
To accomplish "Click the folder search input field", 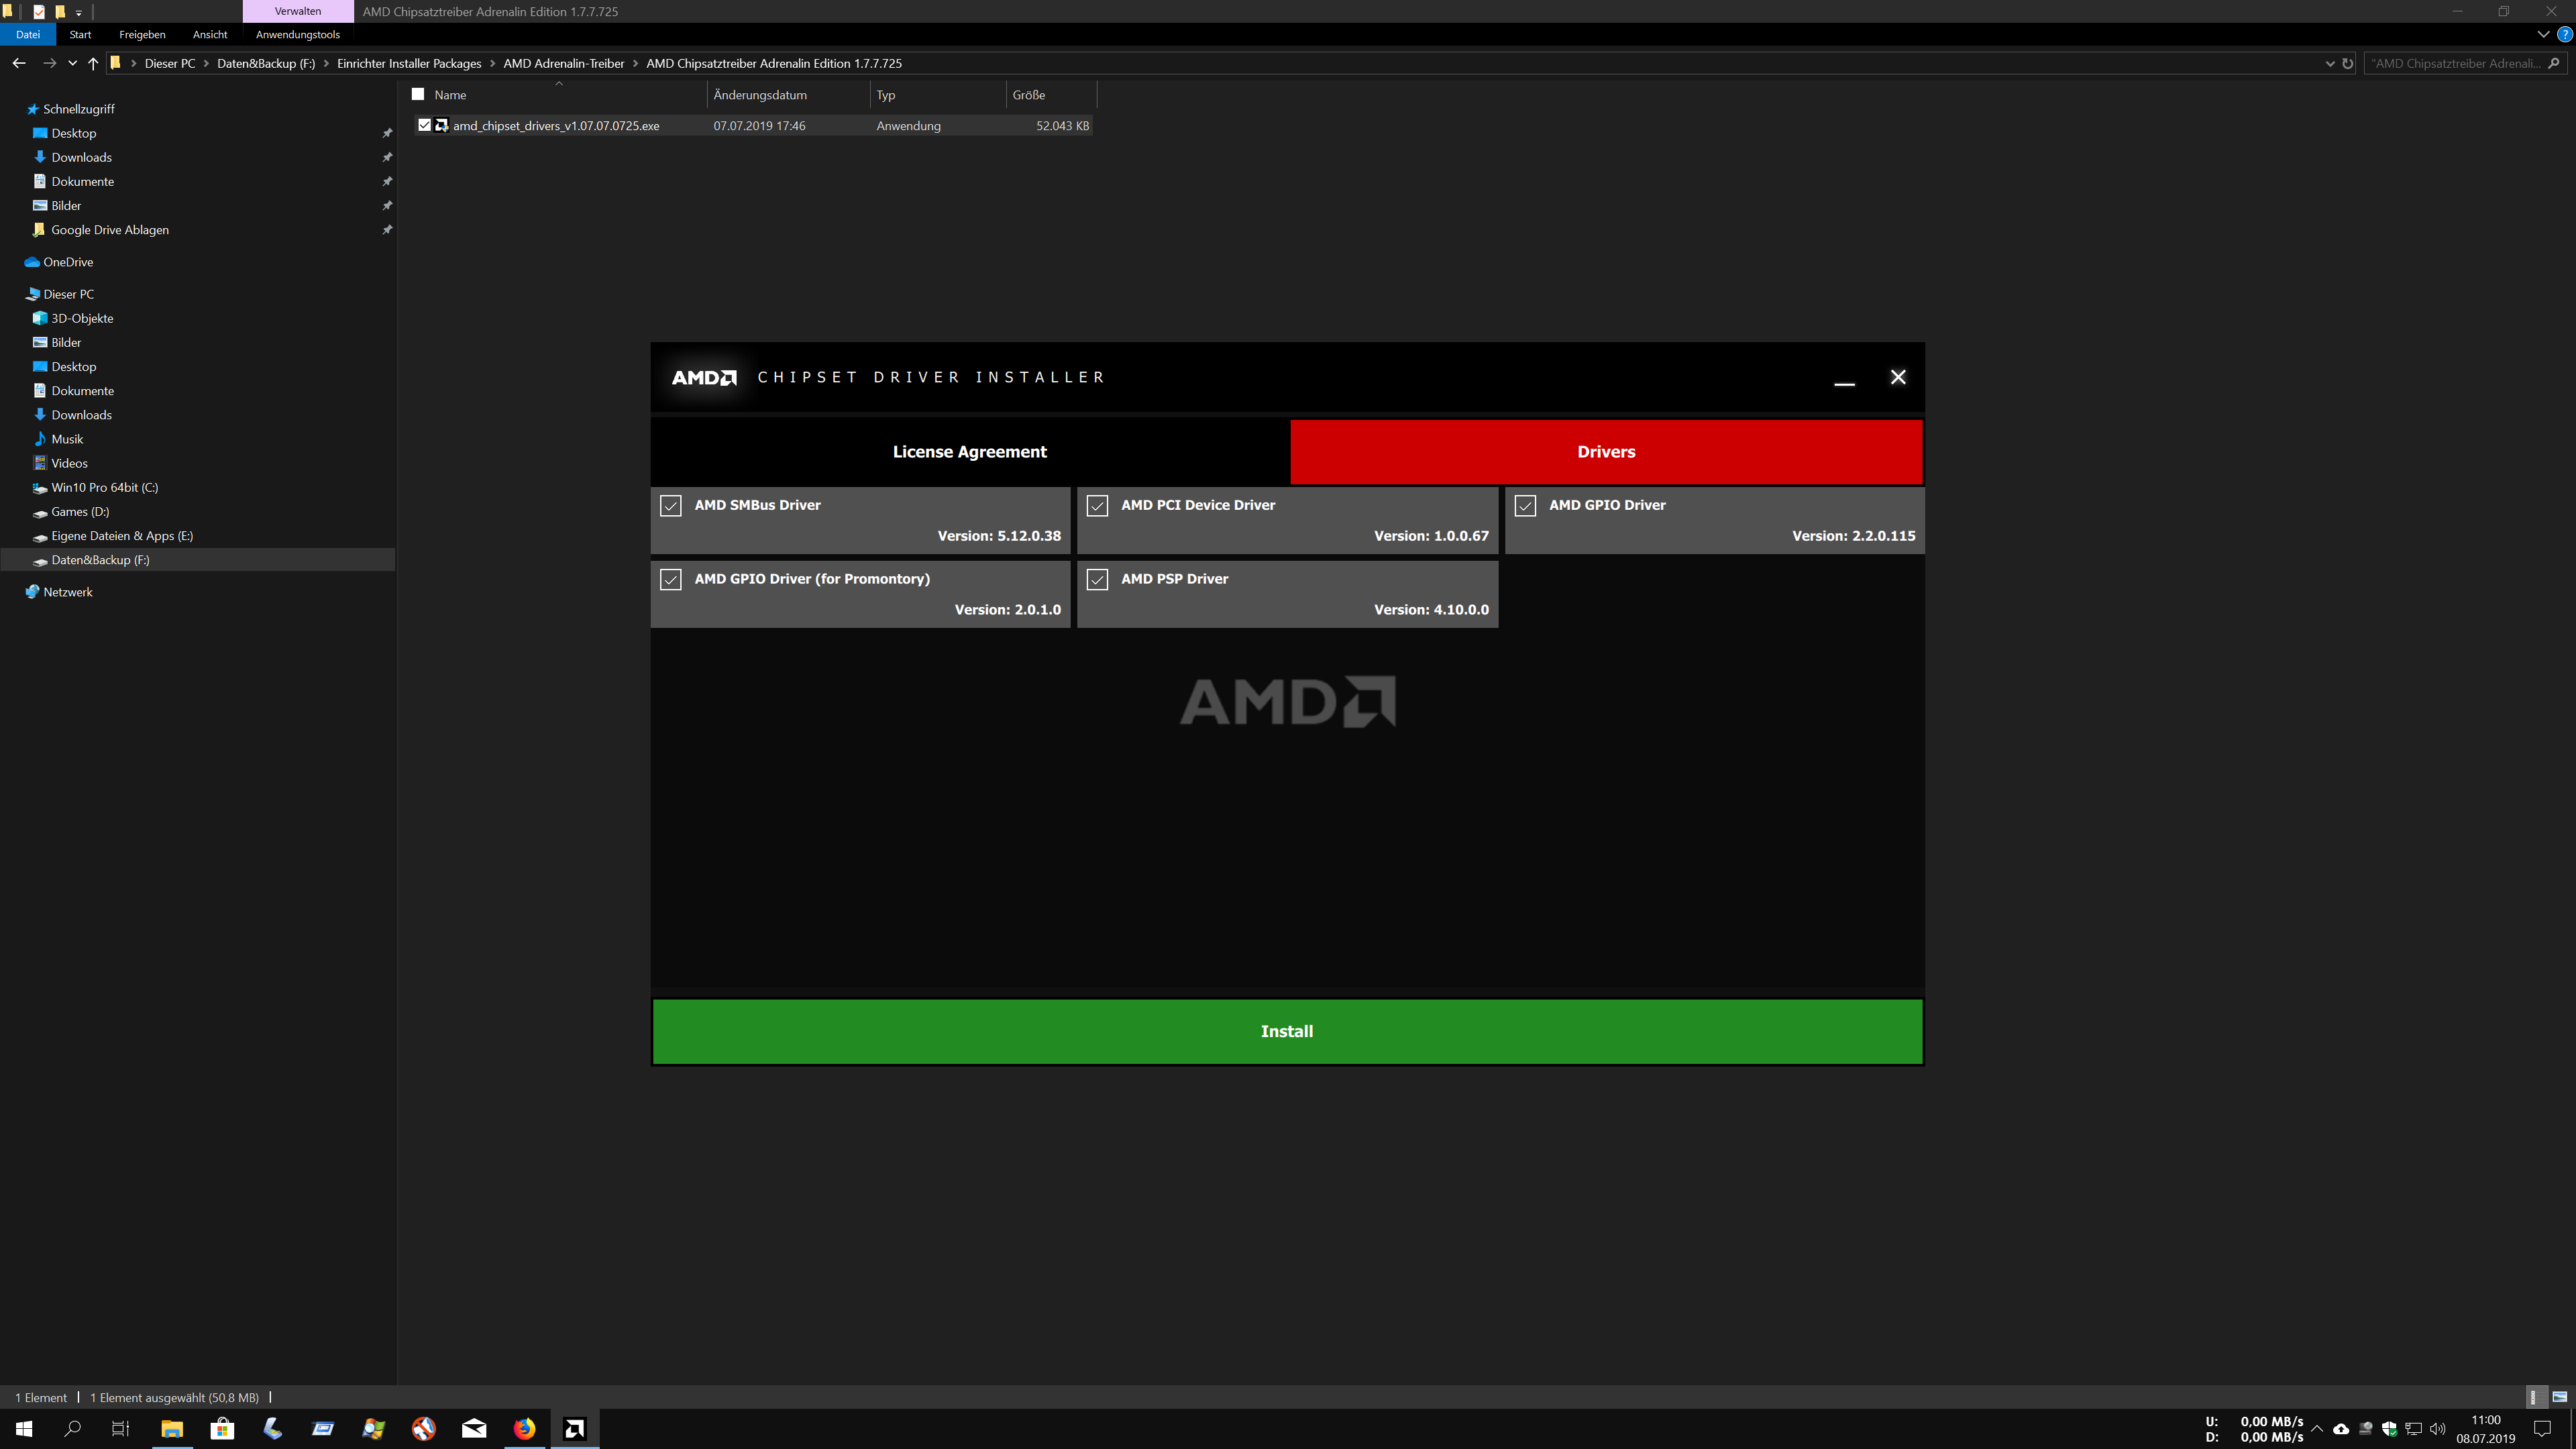I will [x=2455, y=63].
